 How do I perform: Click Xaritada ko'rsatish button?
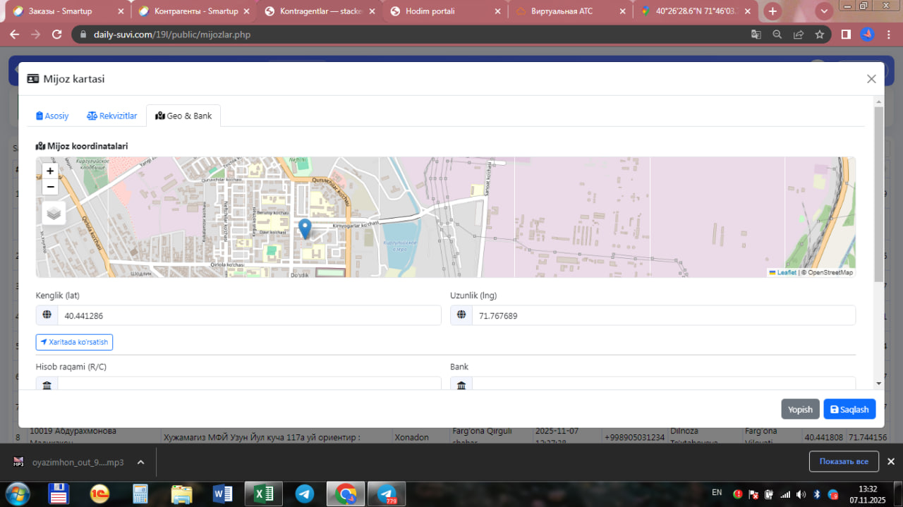(74, 342)
